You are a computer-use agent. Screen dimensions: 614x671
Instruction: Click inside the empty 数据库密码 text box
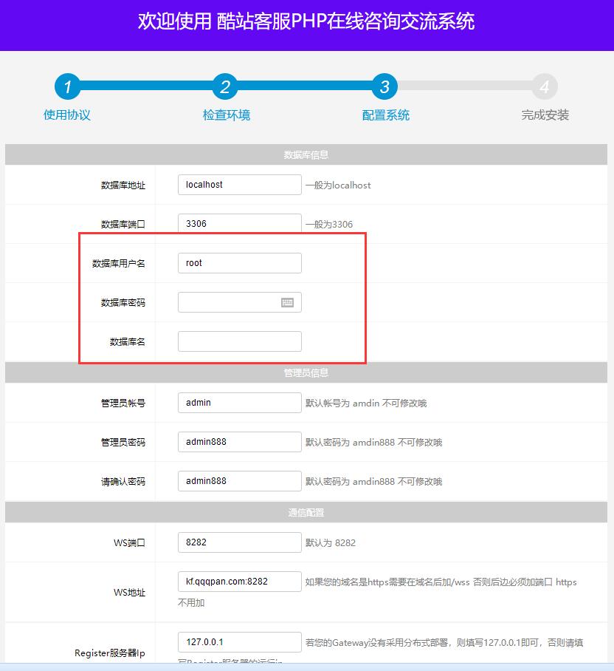(229, 302)
